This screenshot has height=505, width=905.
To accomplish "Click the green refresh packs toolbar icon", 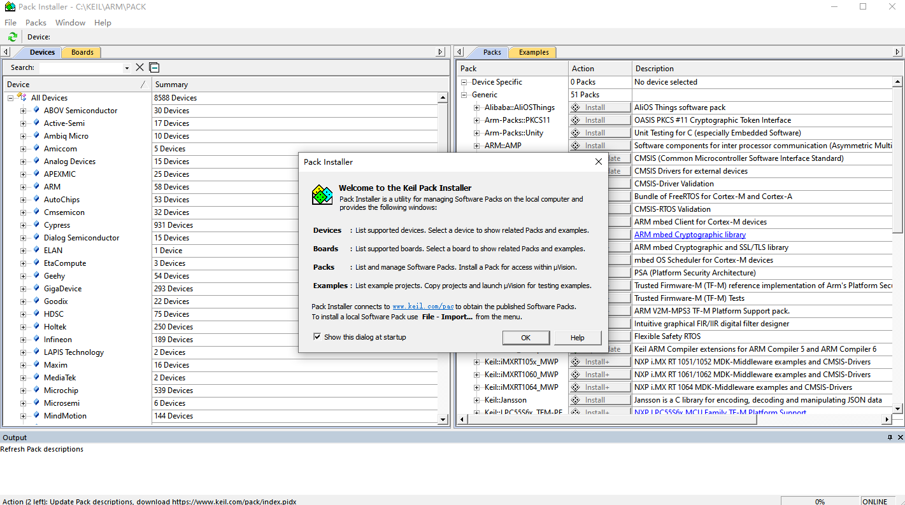I will tap(12, 37).
